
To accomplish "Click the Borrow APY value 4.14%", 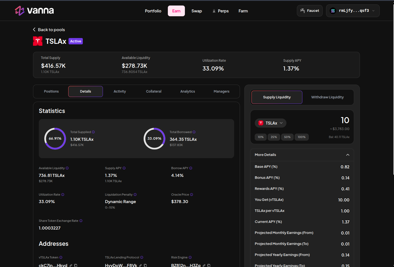I will point(177,176).
